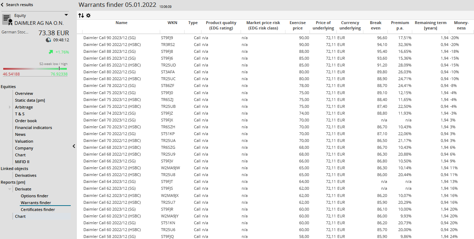Sort table by Exercise price column
The height and width of the screenshot is (239, 474).
click(x=297, y=25)
